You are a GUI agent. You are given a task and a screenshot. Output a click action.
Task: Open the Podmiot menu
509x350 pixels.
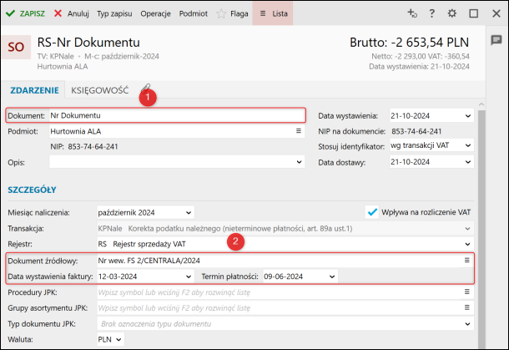[x=193, y=13]
